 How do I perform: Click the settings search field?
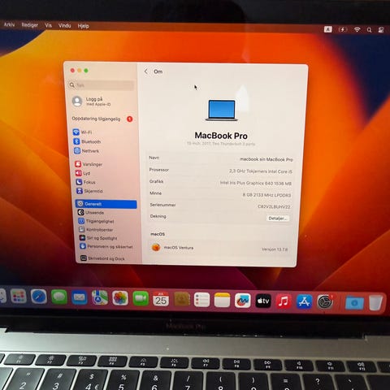pos(101,85)
